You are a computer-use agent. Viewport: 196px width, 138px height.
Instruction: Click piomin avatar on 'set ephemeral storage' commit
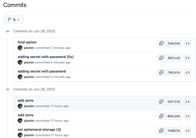pos(20,135)
